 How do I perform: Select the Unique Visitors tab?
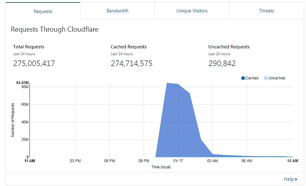[x=192, y=11]
